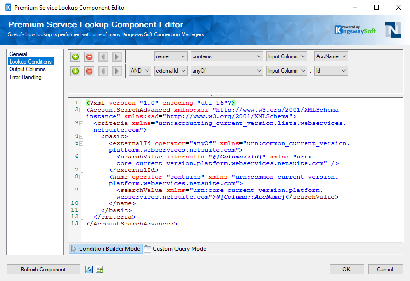
Task: Collapse the basic node on line 4
Action: tap(81, 136)
